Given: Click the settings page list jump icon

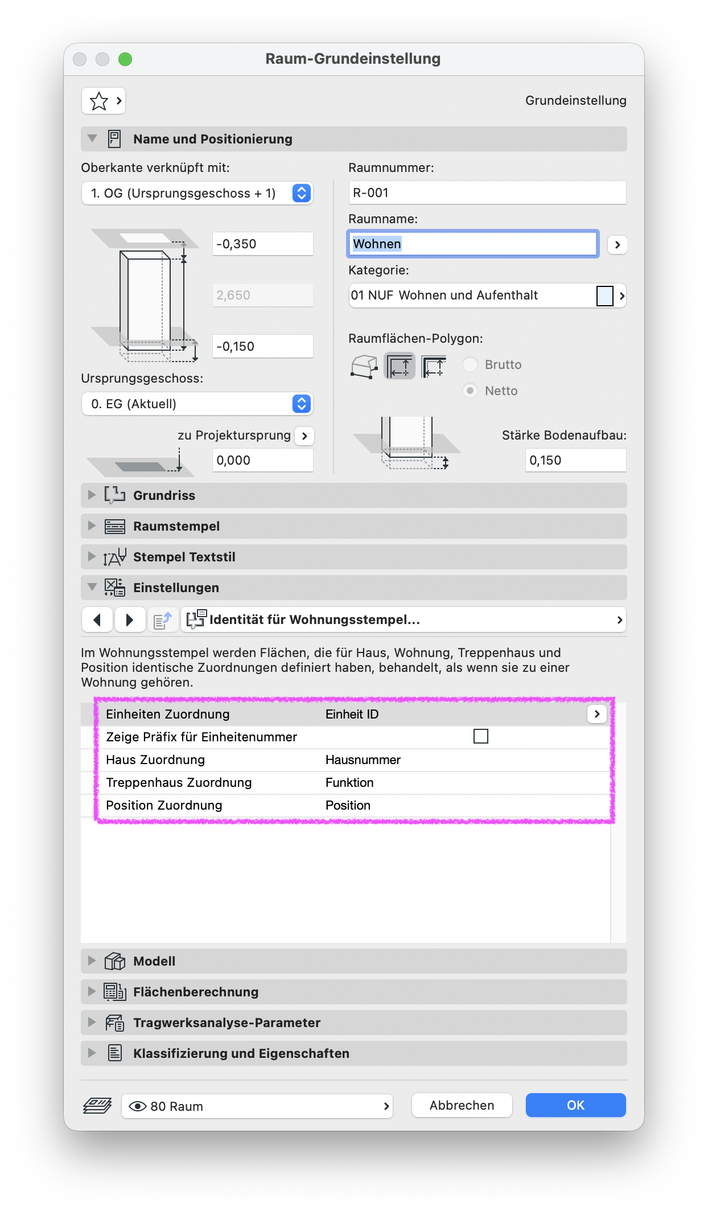Looking at the screenshot, I should coord(163,619).
